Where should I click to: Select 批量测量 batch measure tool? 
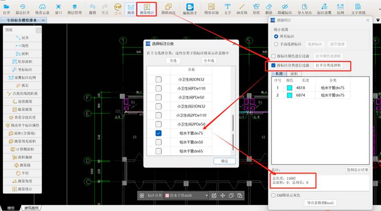[x=22, y=109]
